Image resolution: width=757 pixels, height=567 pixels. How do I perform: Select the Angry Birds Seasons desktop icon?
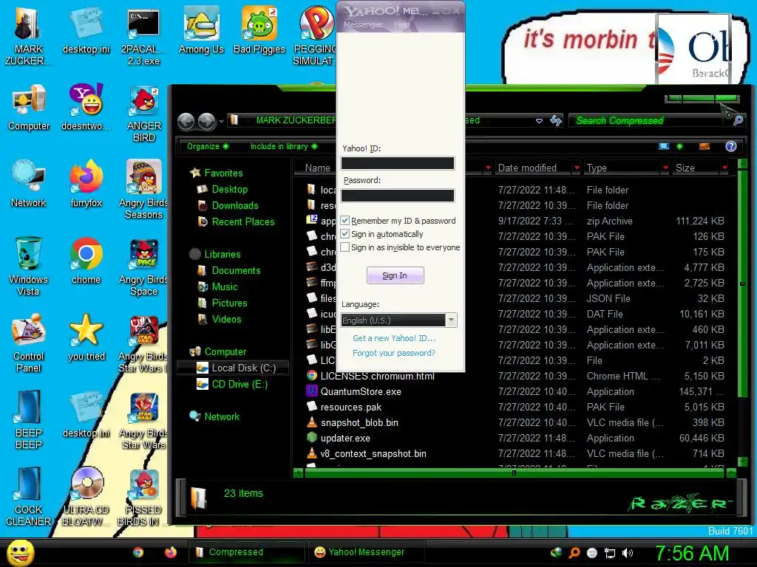coord(143,190)
